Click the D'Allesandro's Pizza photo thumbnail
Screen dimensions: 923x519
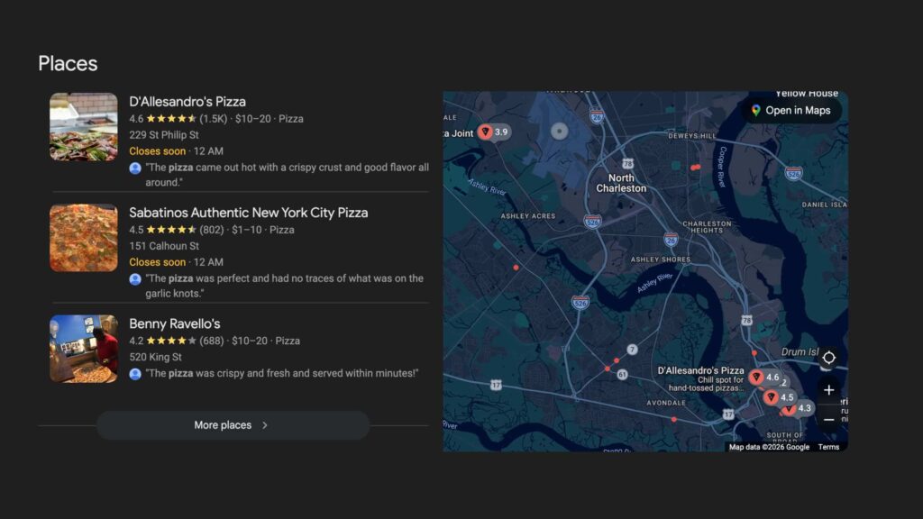click(x=83, y=126)
